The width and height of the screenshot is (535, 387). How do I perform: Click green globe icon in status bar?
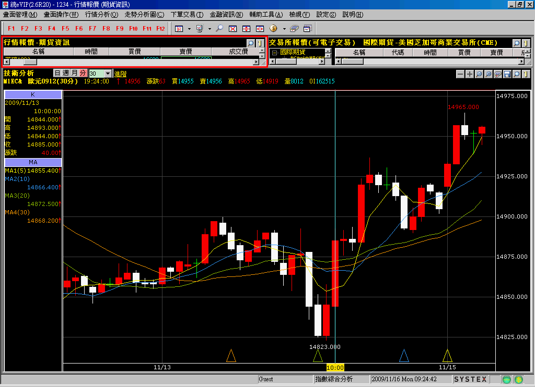507,379
